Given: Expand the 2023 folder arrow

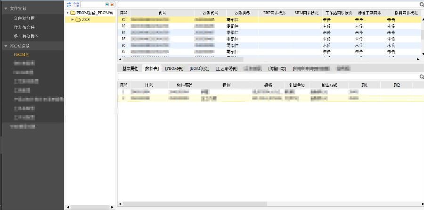Looking at the screenshot, I should [x=73, y=20].
